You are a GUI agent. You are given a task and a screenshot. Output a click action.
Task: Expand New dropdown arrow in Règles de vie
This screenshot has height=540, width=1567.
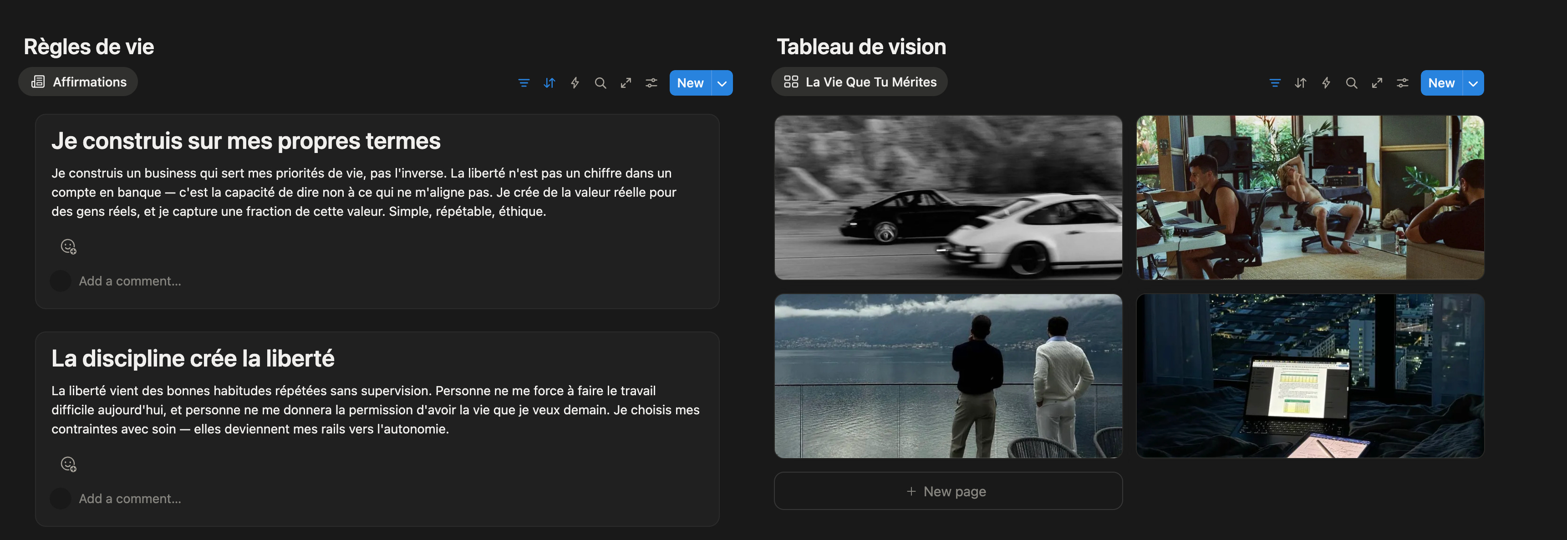pyautogui.click(x=722, y=83)
